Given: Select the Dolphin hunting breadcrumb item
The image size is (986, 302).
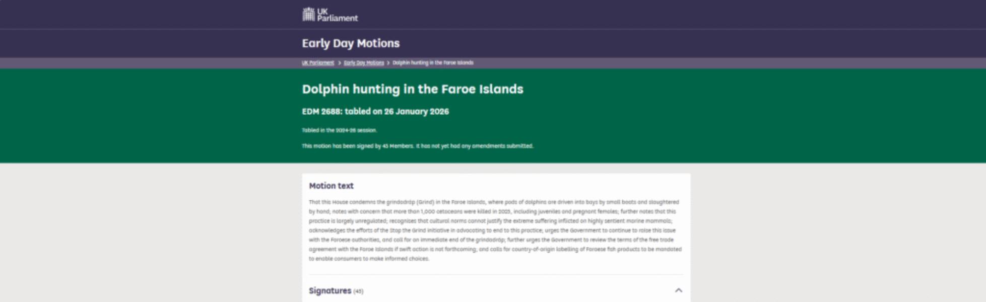Looking at the screenshot, I should tap(433, 63).
